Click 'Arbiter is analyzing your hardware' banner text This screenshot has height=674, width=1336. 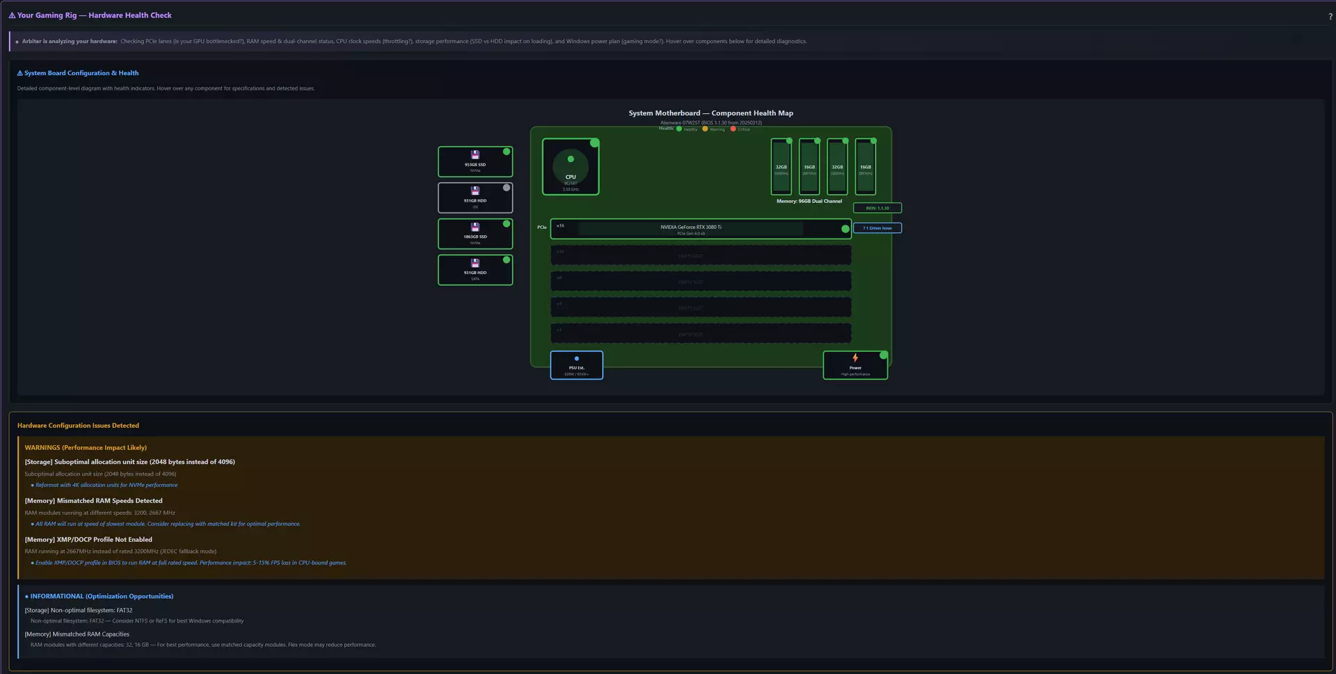click(70, 42)
